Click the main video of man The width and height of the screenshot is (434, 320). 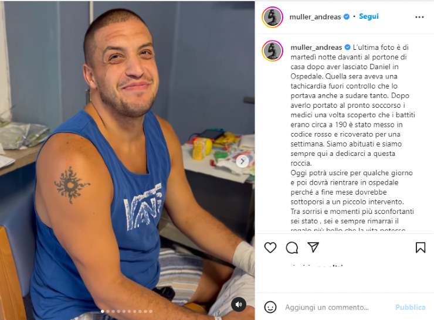pyautogui.click(x=127, y=161)
